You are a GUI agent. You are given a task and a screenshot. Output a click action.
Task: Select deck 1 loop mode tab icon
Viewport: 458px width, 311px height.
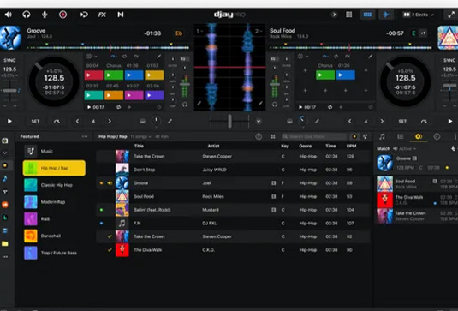[x=125, y=57]
